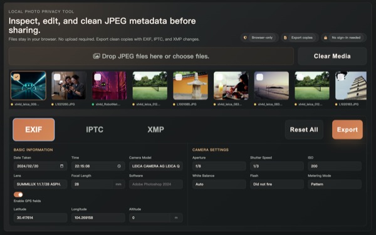Image resolution: width=376 pixels, height=235 pixels.
Task: Click the yellow status dot beside L1021260.JPG
Action: point(53,104)
